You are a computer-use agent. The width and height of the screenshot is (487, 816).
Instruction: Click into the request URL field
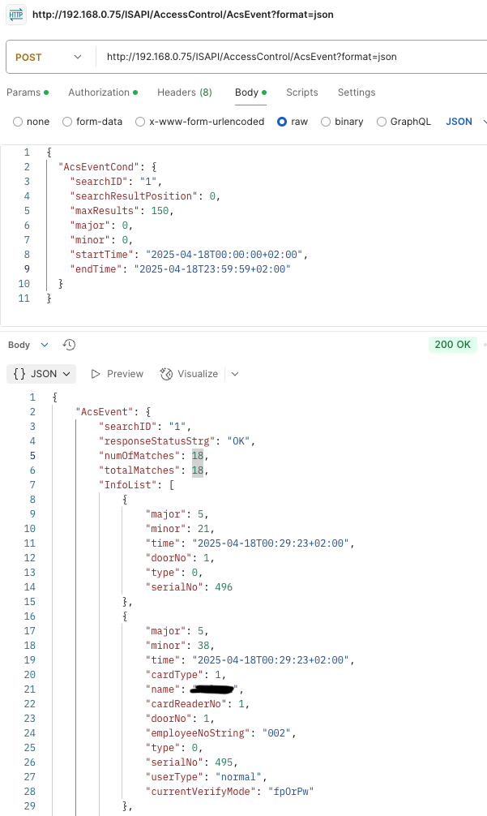pyautogui.click(x=284, y=57)
